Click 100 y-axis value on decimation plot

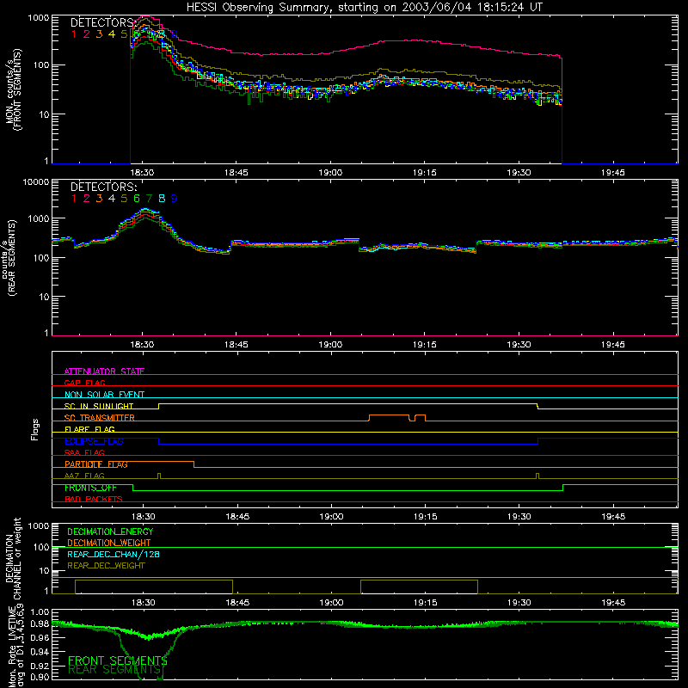(41, 547)
